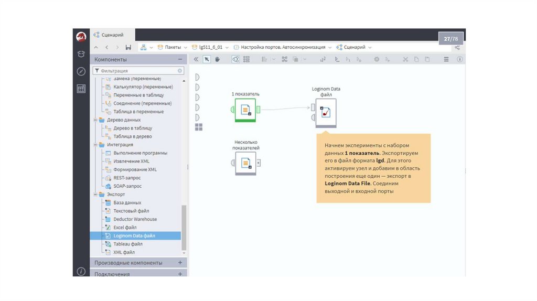The height and width of the screenshot is (301, 537).
Task: Select the arrow pointer tool
Action: (207, 59)
